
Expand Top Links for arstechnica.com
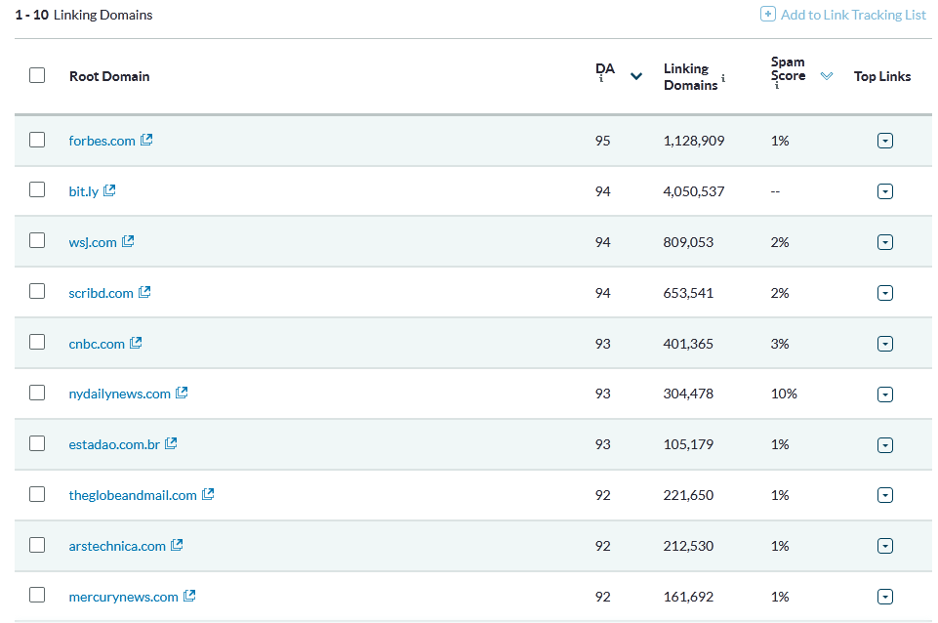885,546
